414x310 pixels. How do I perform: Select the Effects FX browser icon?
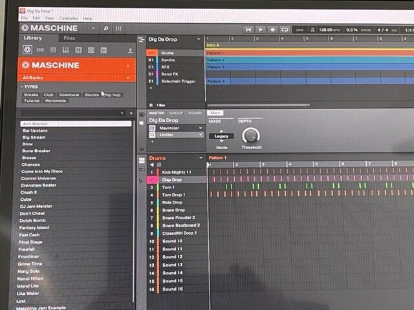78,50
